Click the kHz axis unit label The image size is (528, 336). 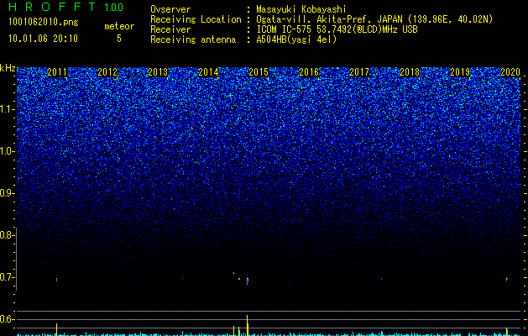[8, 68]
